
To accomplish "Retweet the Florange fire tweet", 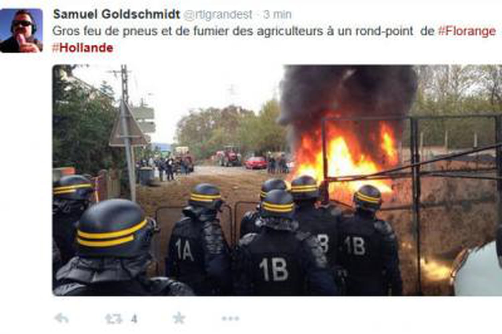I will pos(113,319).
